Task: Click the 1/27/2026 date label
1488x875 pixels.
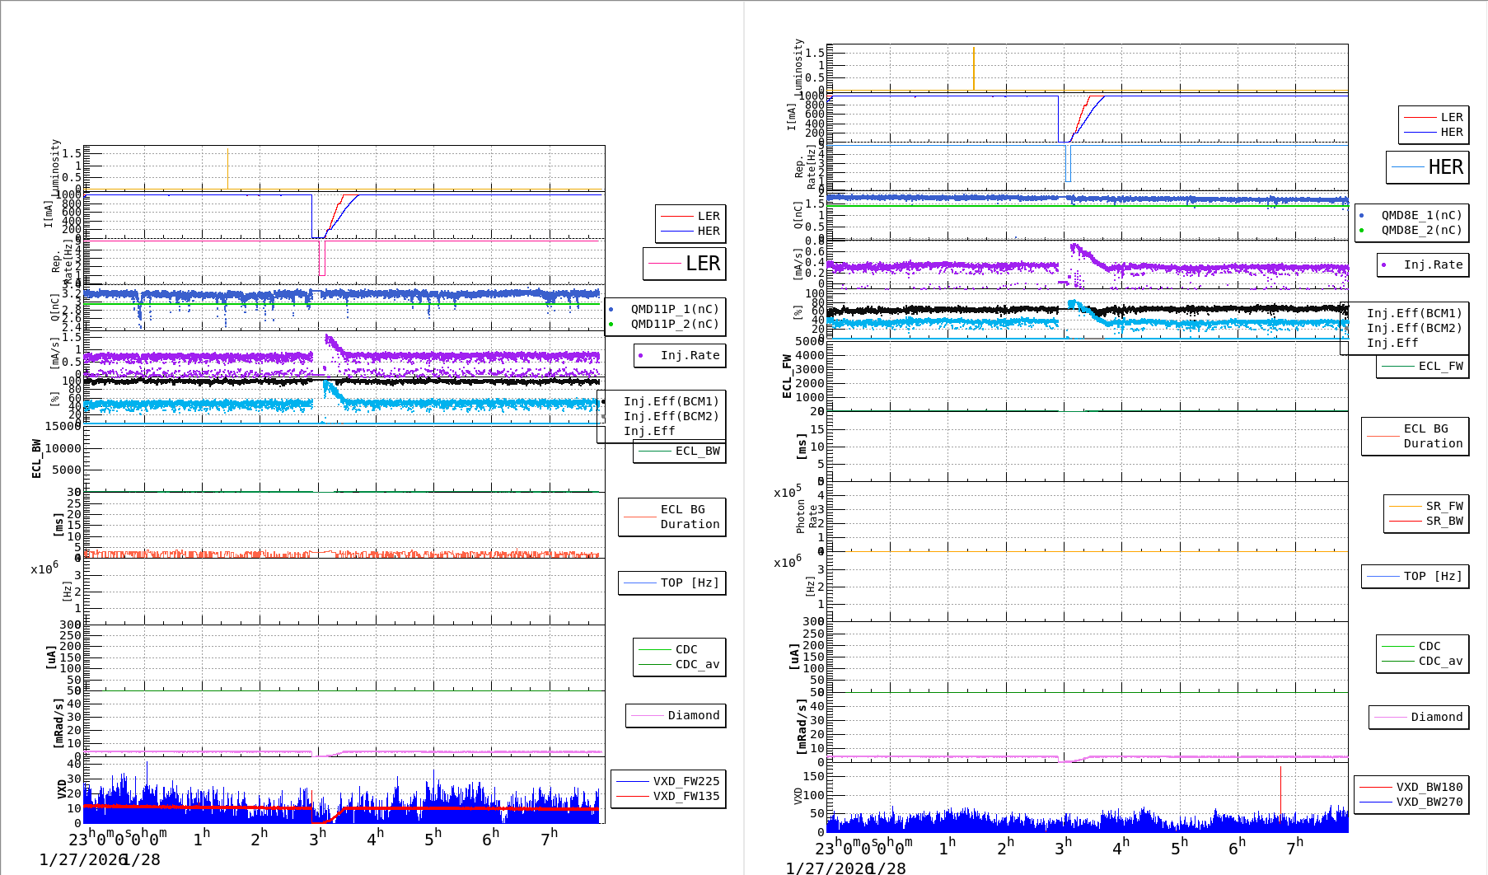Action: [x=78, y=859]
